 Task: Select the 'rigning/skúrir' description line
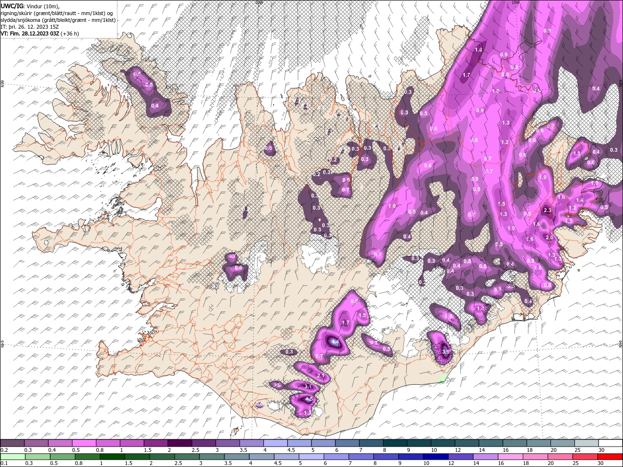(x=56, y=13)
